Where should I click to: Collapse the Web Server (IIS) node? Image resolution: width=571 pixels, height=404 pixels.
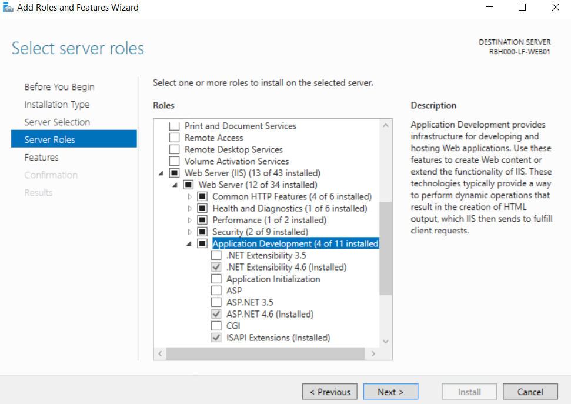161,173
